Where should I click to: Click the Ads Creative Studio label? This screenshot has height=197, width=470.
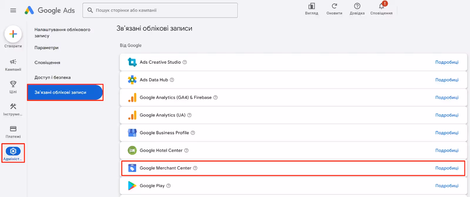click(160, 62)
